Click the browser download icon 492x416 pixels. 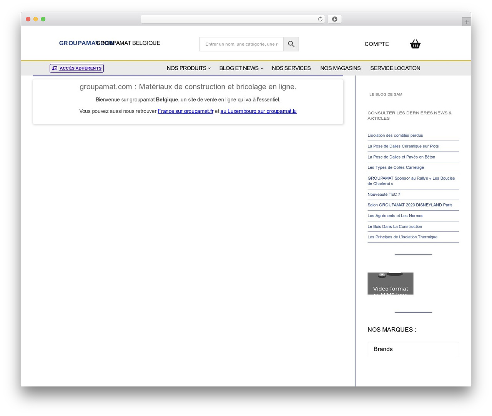tap(335, 19)
